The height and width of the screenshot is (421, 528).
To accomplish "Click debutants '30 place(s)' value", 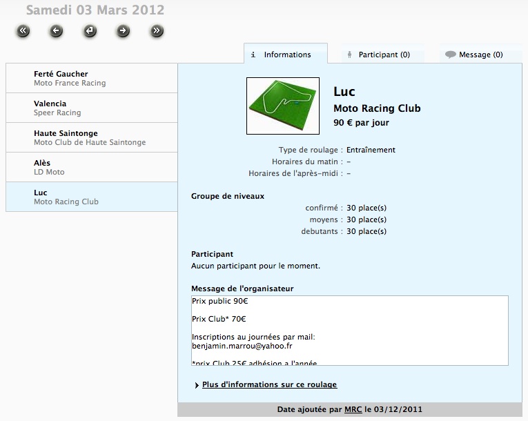I will 366,231.
